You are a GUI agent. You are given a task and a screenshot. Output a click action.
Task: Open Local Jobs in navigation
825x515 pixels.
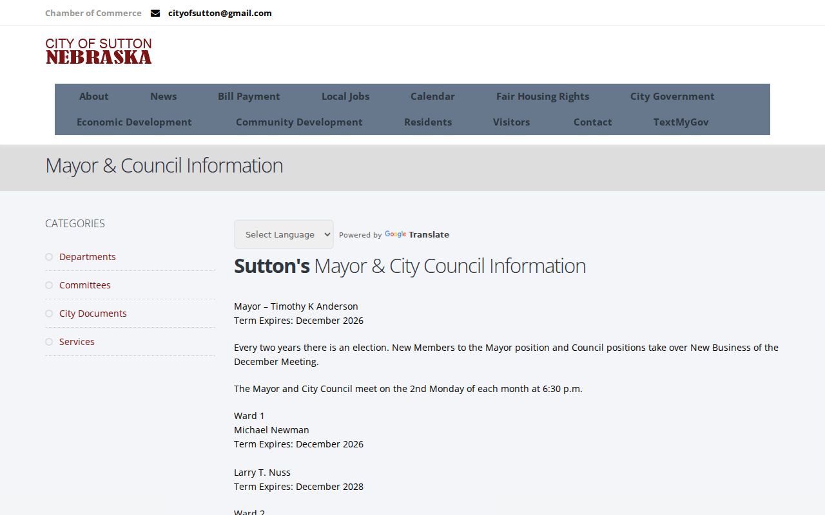(x=345, y=97)
